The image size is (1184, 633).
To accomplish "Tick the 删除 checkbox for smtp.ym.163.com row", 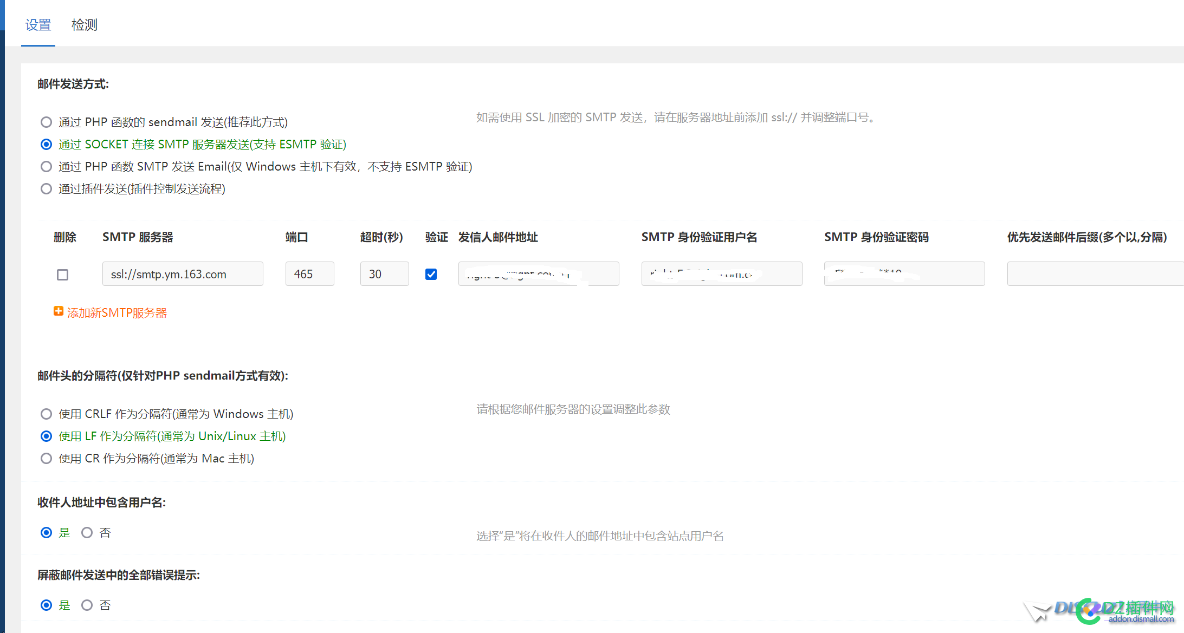I will [x=63, y=275].
